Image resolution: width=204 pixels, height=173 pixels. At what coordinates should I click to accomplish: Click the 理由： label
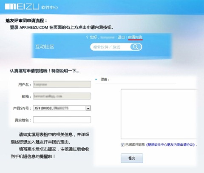[x=105, y=80]
